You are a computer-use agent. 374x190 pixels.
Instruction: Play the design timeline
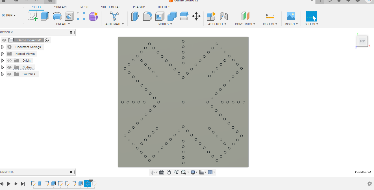coord(9,184)
